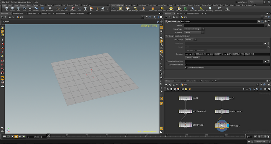The height and width of the screenshot is (144, 271).
Task: Add a Sky Light from the shelf
Action: 179,9
